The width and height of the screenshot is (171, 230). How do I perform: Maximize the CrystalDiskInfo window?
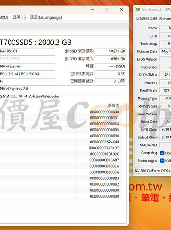coord(107,10)
